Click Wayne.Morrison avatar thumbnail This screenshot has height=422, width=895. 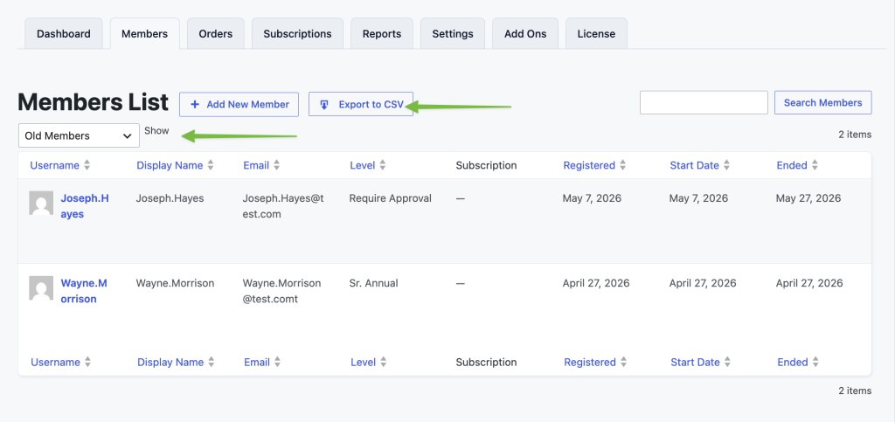pyautogui.click(x=41, y=288)
